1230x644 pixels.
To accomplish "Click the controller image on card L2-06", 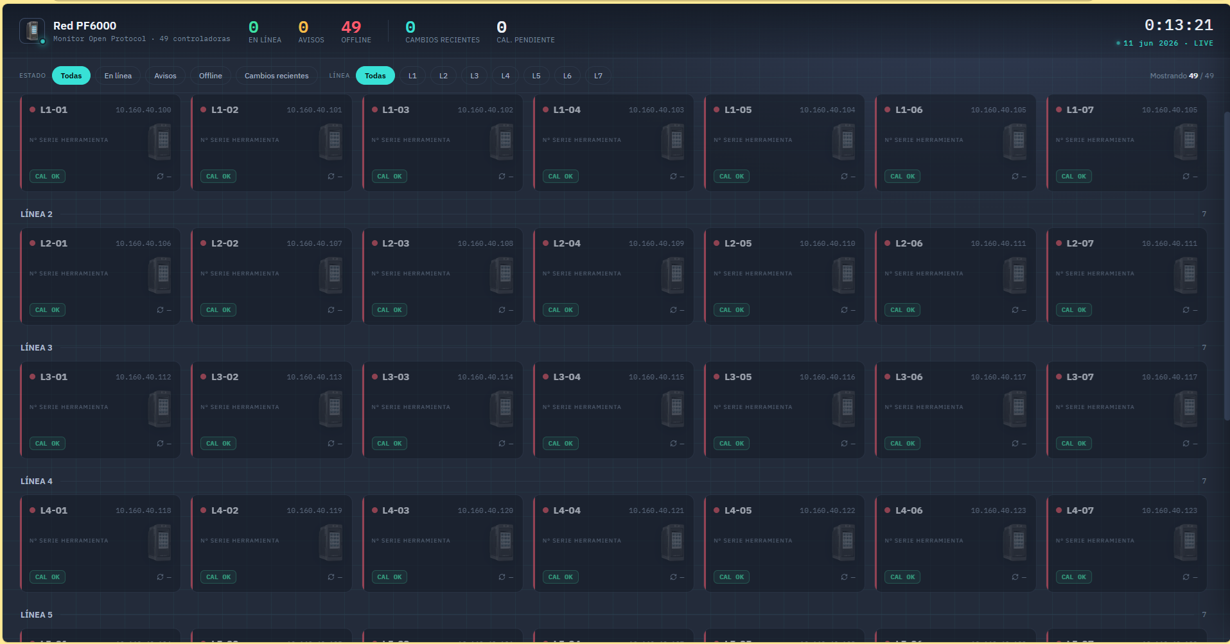I will click(x=1015, y=275).
